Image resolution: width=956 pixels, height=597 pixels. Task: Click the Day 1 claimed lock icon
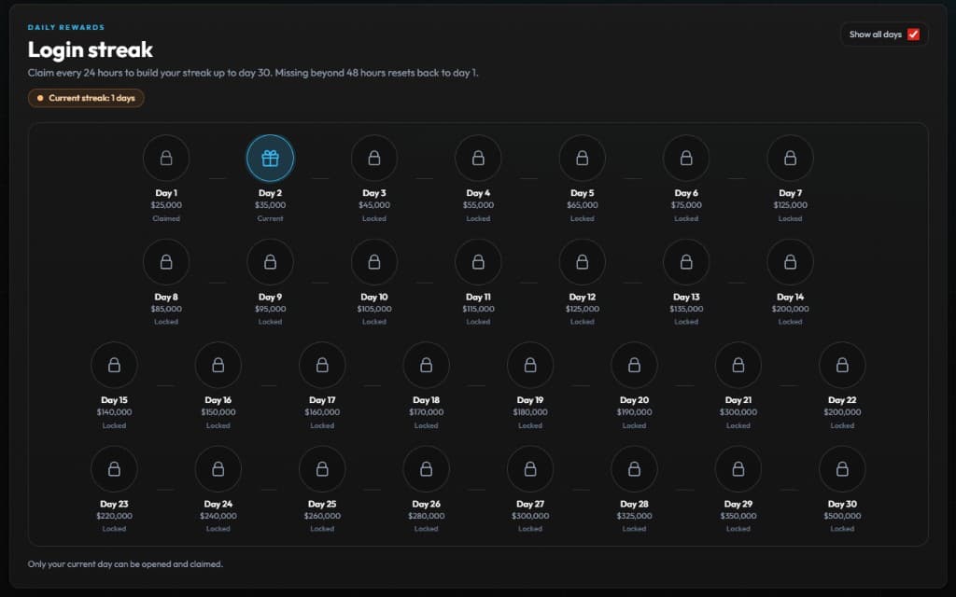[x=166, y=158]
